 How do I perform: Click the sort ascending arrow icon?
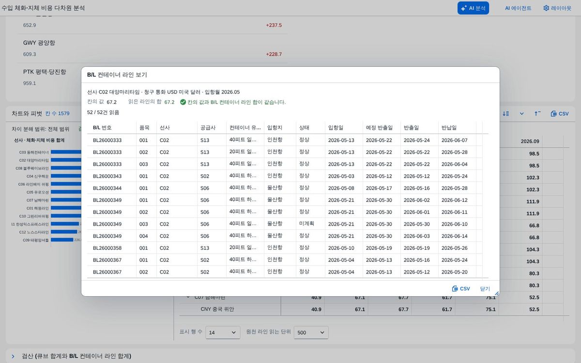537,114
